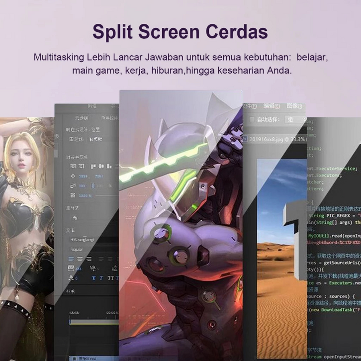Screen dimensions: 361x361
Task: Click the Ps icon on document tab
Action: point(245,139)
